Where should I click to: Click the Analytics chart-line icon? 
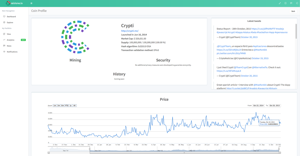tap(4, 40)
